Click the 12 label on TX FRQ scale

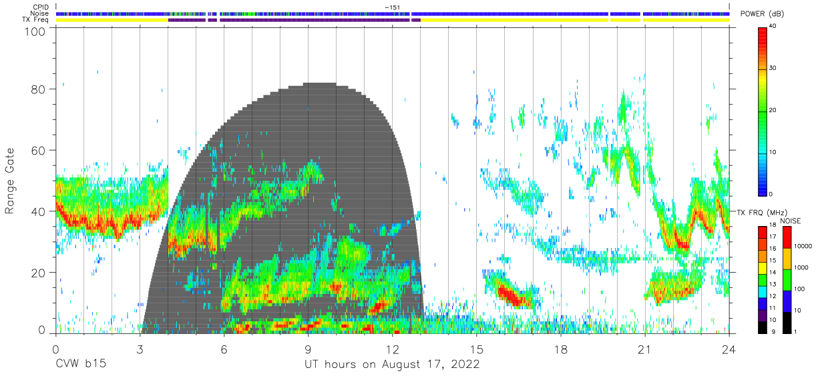coord(773,295)
